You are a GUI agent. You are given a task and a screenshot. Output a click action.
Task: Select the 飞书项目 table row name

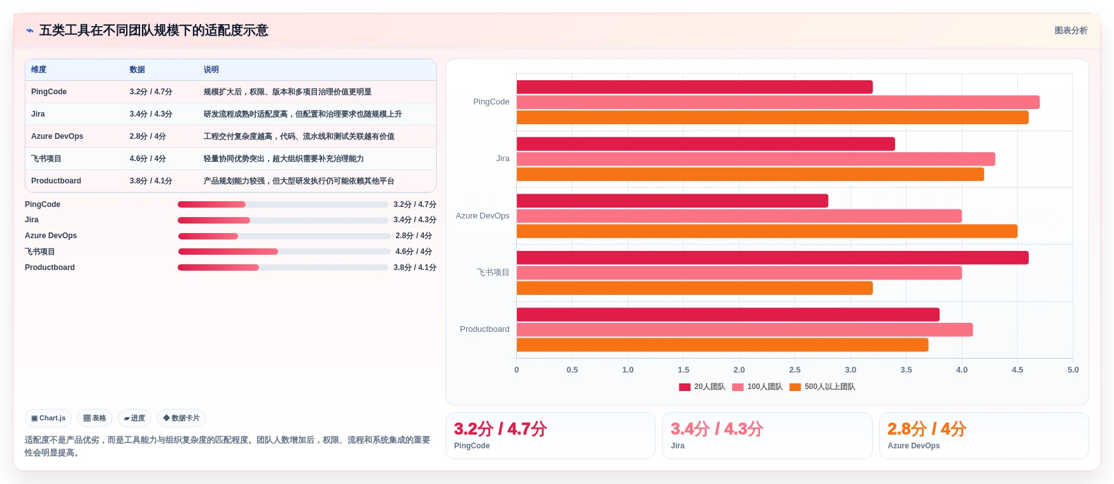coord(46,159)
